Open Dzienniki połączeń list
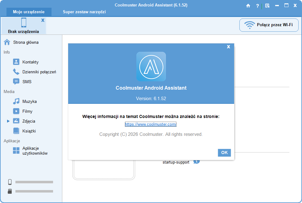The image size is (302, 203). pos(39,72)
